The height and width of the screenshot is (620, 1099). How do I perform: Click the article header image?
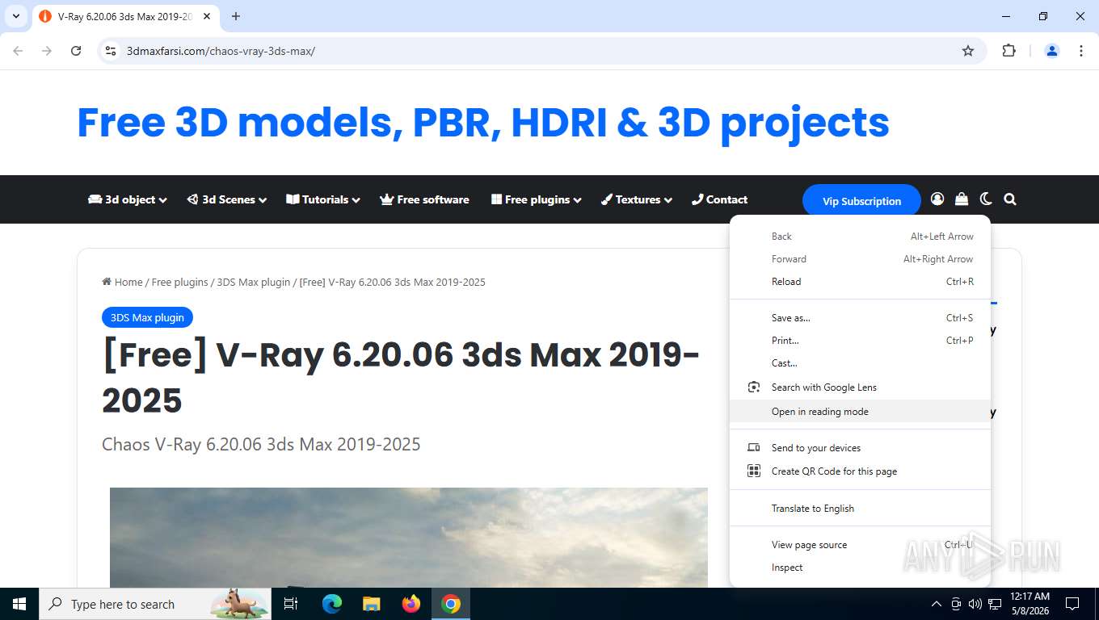pos(409,537)
